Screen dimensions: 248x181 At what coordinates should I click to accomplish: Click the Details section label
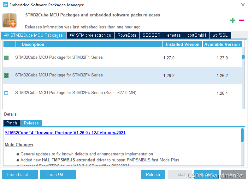tap(10, 114)
